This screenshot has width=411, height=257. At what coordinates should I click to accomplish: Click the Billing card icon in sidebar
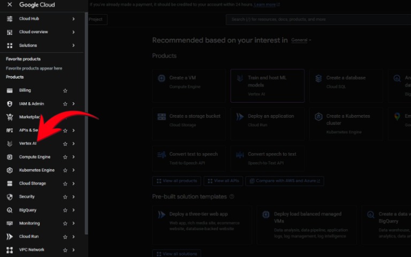tap(9, 90)
